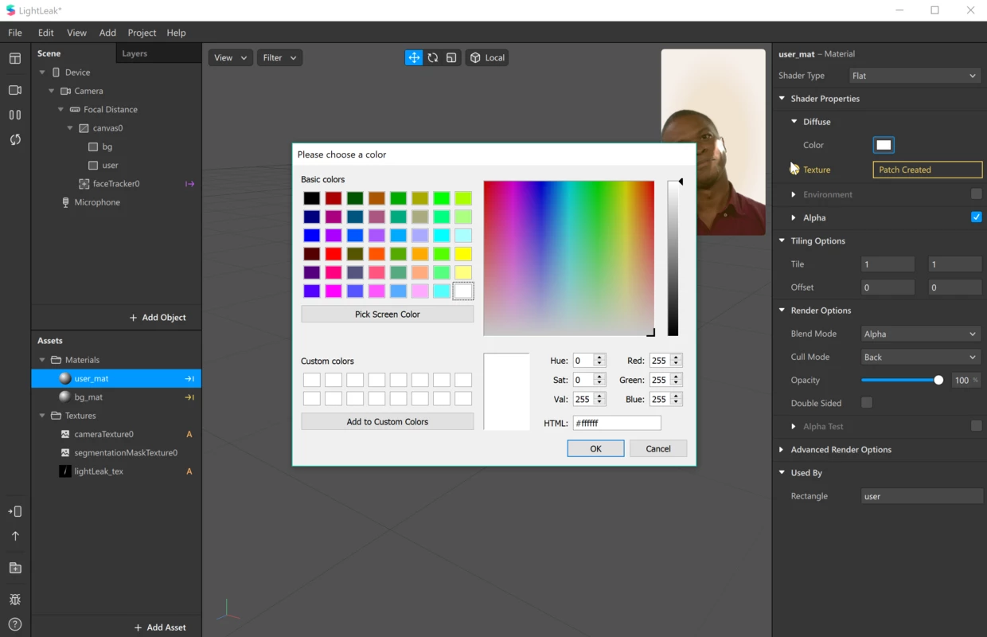Click the video camera icon in left sidebar
The image size is (987, 637).
coord(15,91)
